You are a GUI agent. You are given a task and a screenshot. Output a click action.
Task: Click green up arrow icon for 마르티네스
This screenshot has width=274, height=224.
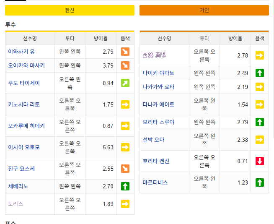click(260, 182)
